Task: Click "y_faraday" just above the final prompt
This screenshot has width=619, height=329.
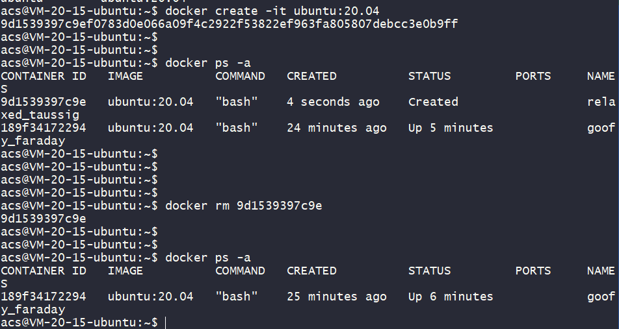Action: tap(33, 310)
